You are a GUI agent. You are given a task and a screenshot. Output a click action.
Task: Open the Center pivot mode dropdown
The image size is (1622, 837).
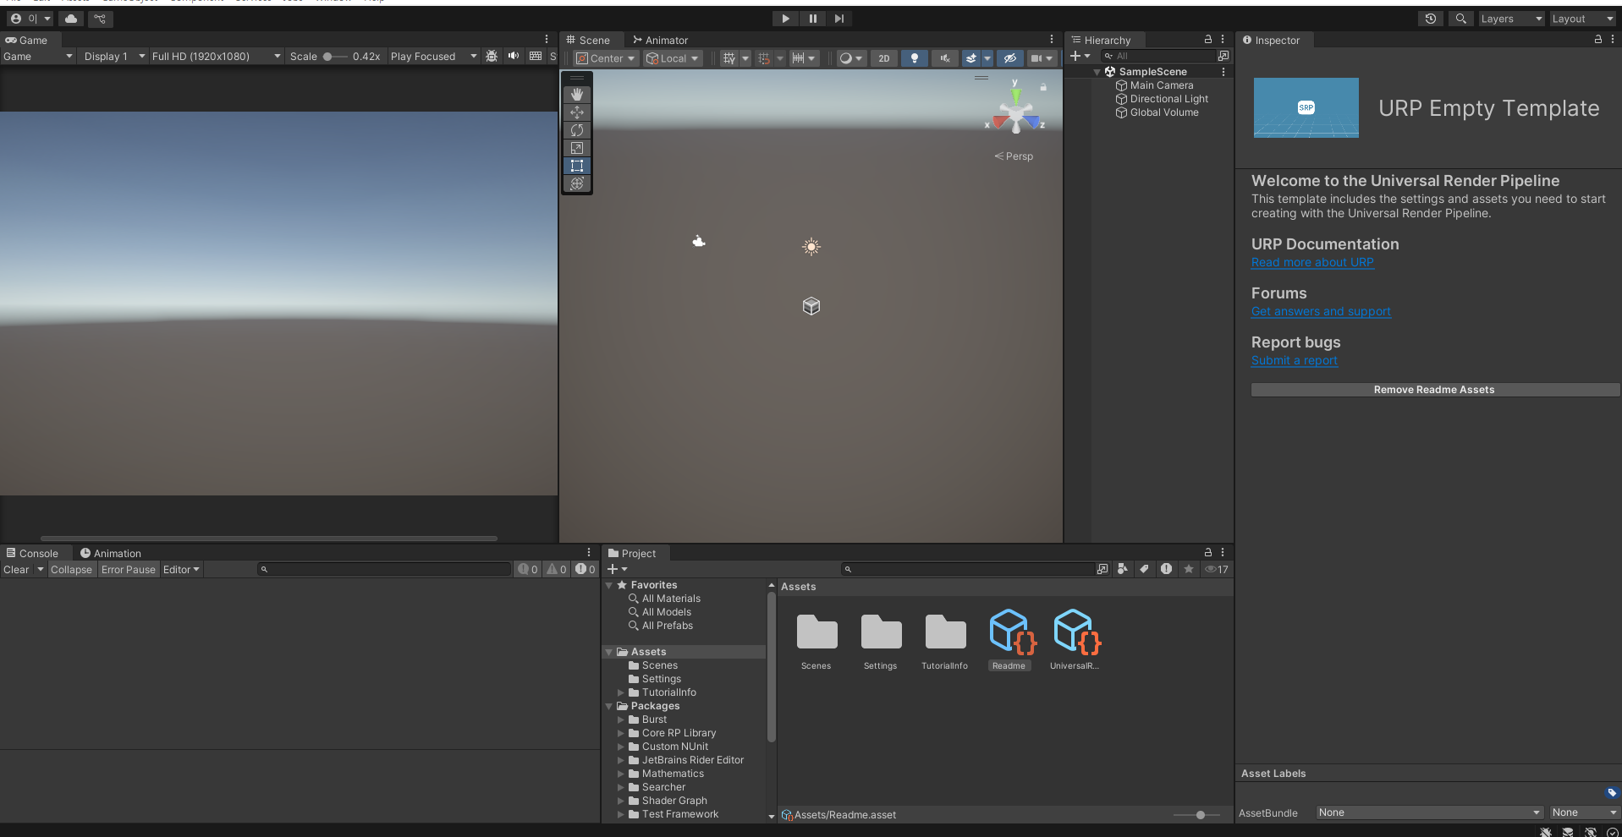[606, 58]
